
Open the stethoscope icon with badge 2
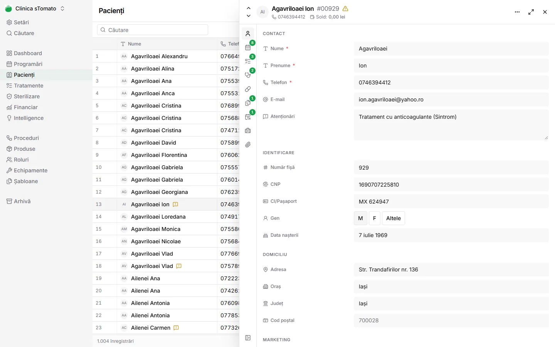click(x=248, y=75)
